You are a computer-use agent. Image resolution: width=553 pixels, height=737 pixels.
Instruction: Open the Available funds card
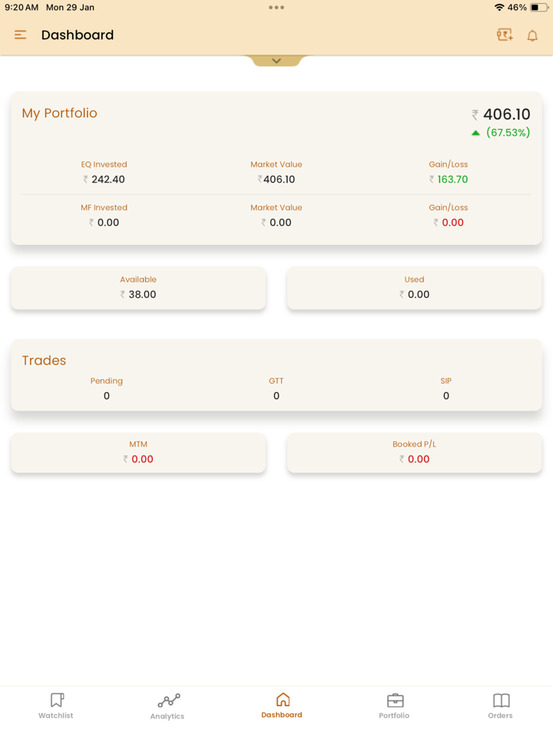coord(138,288)
